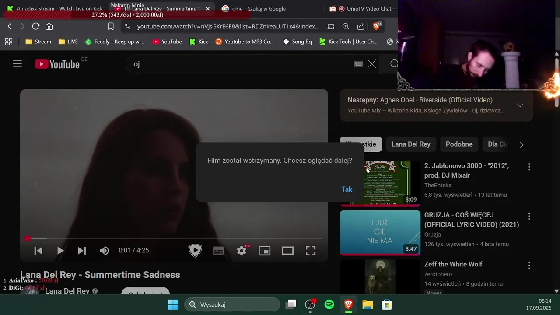Open Spotify from the taskbar
Viewport: 560px width, 315px height.
(x=329, y=304)
